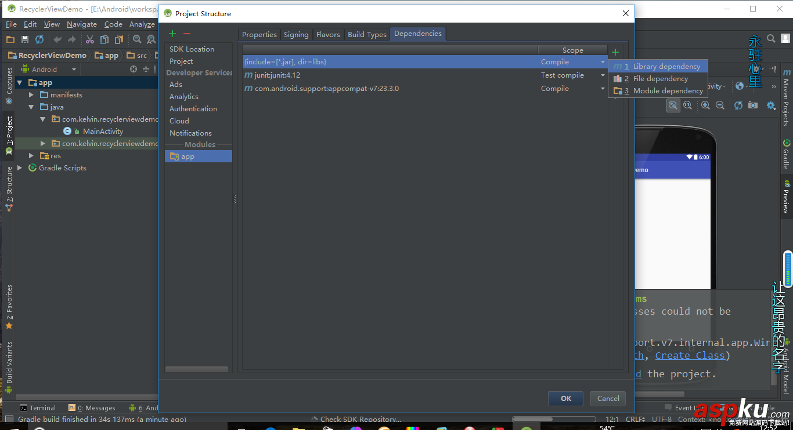The height and width of the screenshot is (430, 793).
Task: Collapse the java folder
Action: click(31, 107)
